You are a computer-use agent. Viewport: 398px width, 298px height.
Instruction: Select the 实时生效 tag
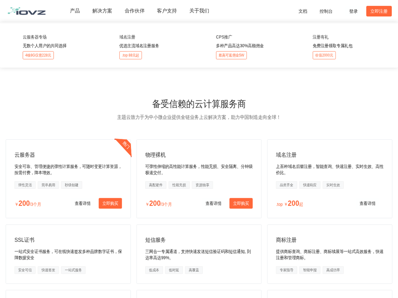point(333,185)
